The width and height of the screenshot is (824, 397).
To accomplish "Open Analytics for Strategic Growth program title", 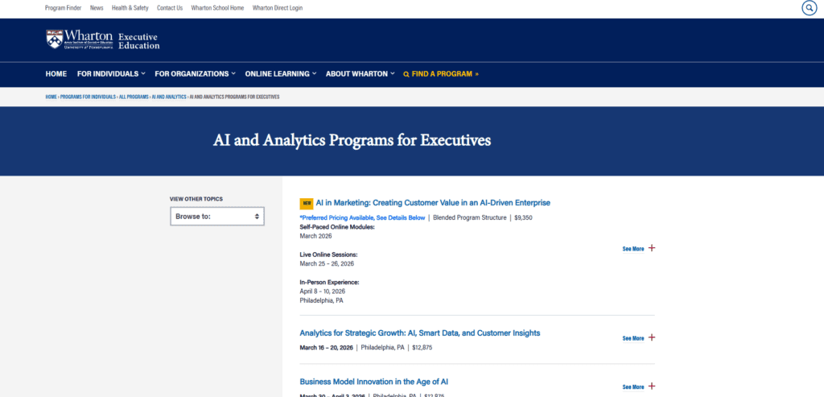I will pos(420,333).
